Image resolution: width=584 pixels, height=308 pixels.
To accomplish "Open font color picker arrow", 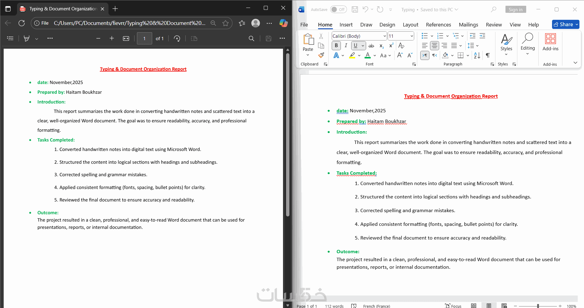I will tap(375, 55).
